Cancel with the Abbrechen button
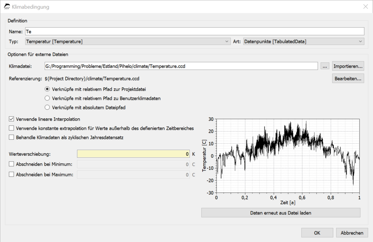The width and height of the screenshot is (373, 242). click(x=352, y=233)
